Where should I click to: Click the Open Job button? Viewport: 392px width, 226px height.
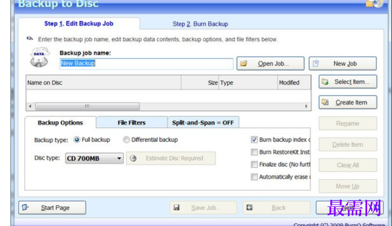[271, 64]
